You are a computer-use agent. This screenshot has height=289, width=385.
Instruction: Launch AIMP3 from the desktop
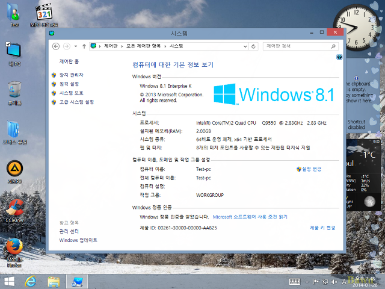[14, 172]
